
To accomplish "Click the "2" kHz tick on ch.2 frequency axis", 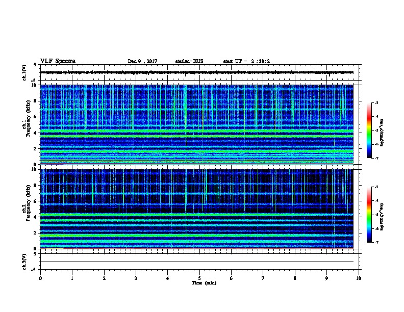I will [35, 233].
